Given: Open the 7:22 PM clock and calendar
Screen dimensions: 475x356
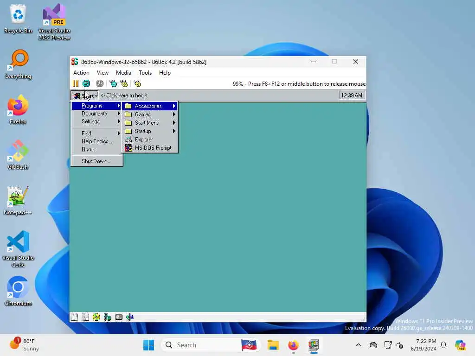Looking at the screenshot, I should pos(423,345).
